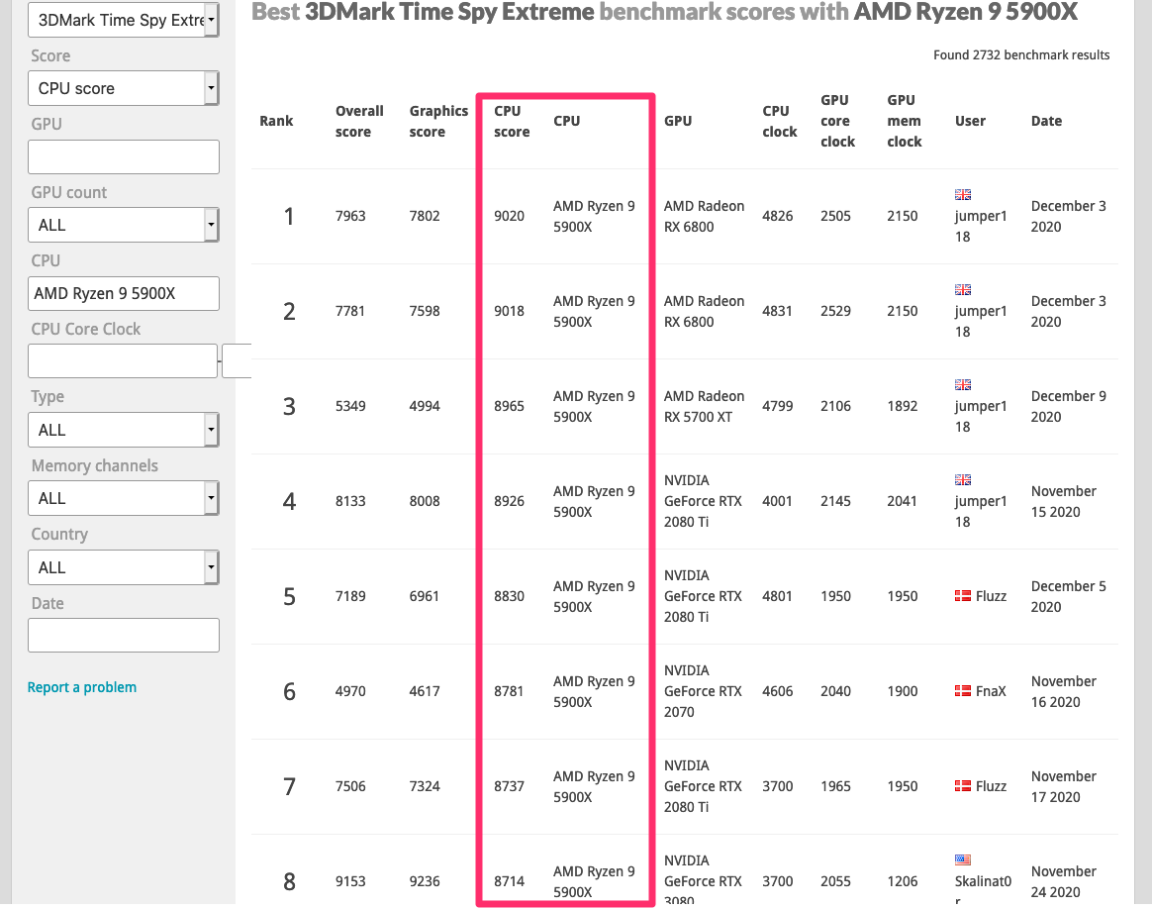Open user Skalinat0r profile link
Image resolution: width=1152 pixels, height=908 pixels.
click(x=983, y=888)
